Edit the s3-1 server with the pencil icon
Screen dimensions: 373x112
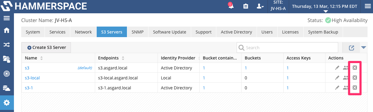point(337,88)
